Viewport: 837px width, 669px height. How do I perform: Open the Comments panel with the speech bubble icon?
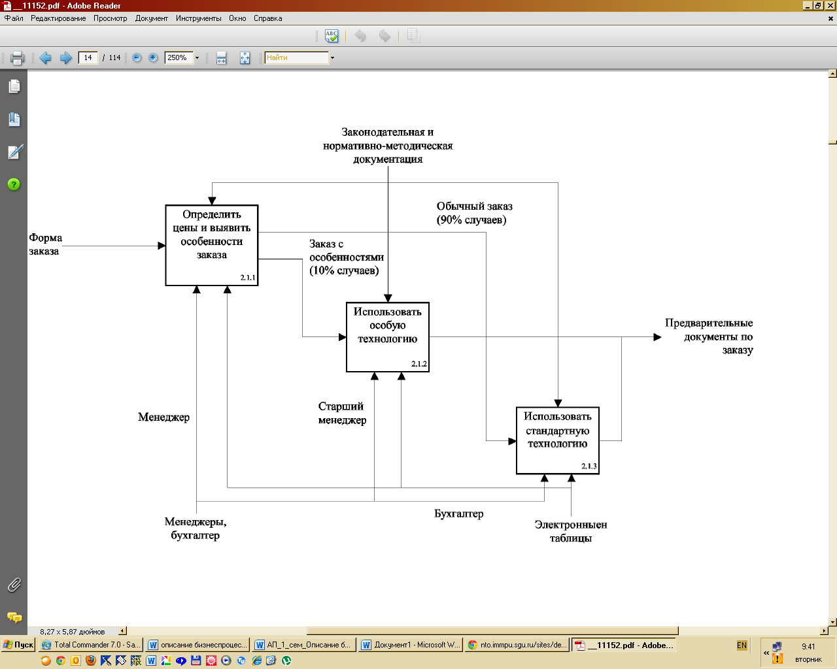pyautogui.click(x=14, y=617)
